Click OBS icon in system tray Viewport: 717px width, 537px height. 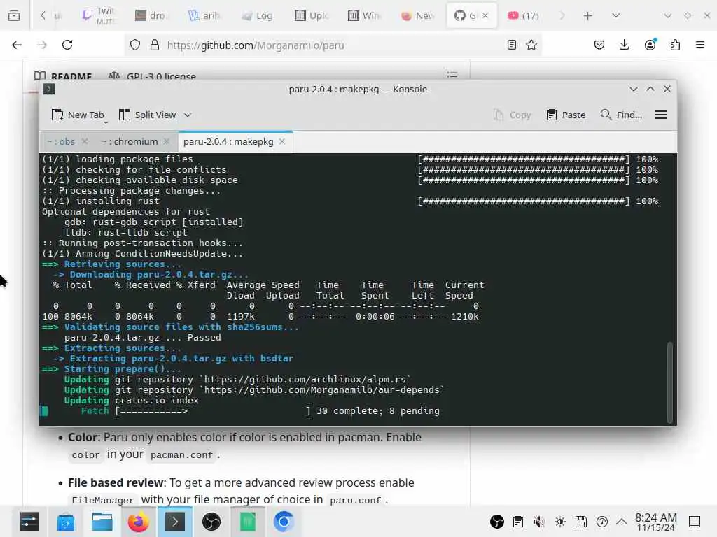coord(496,522)
